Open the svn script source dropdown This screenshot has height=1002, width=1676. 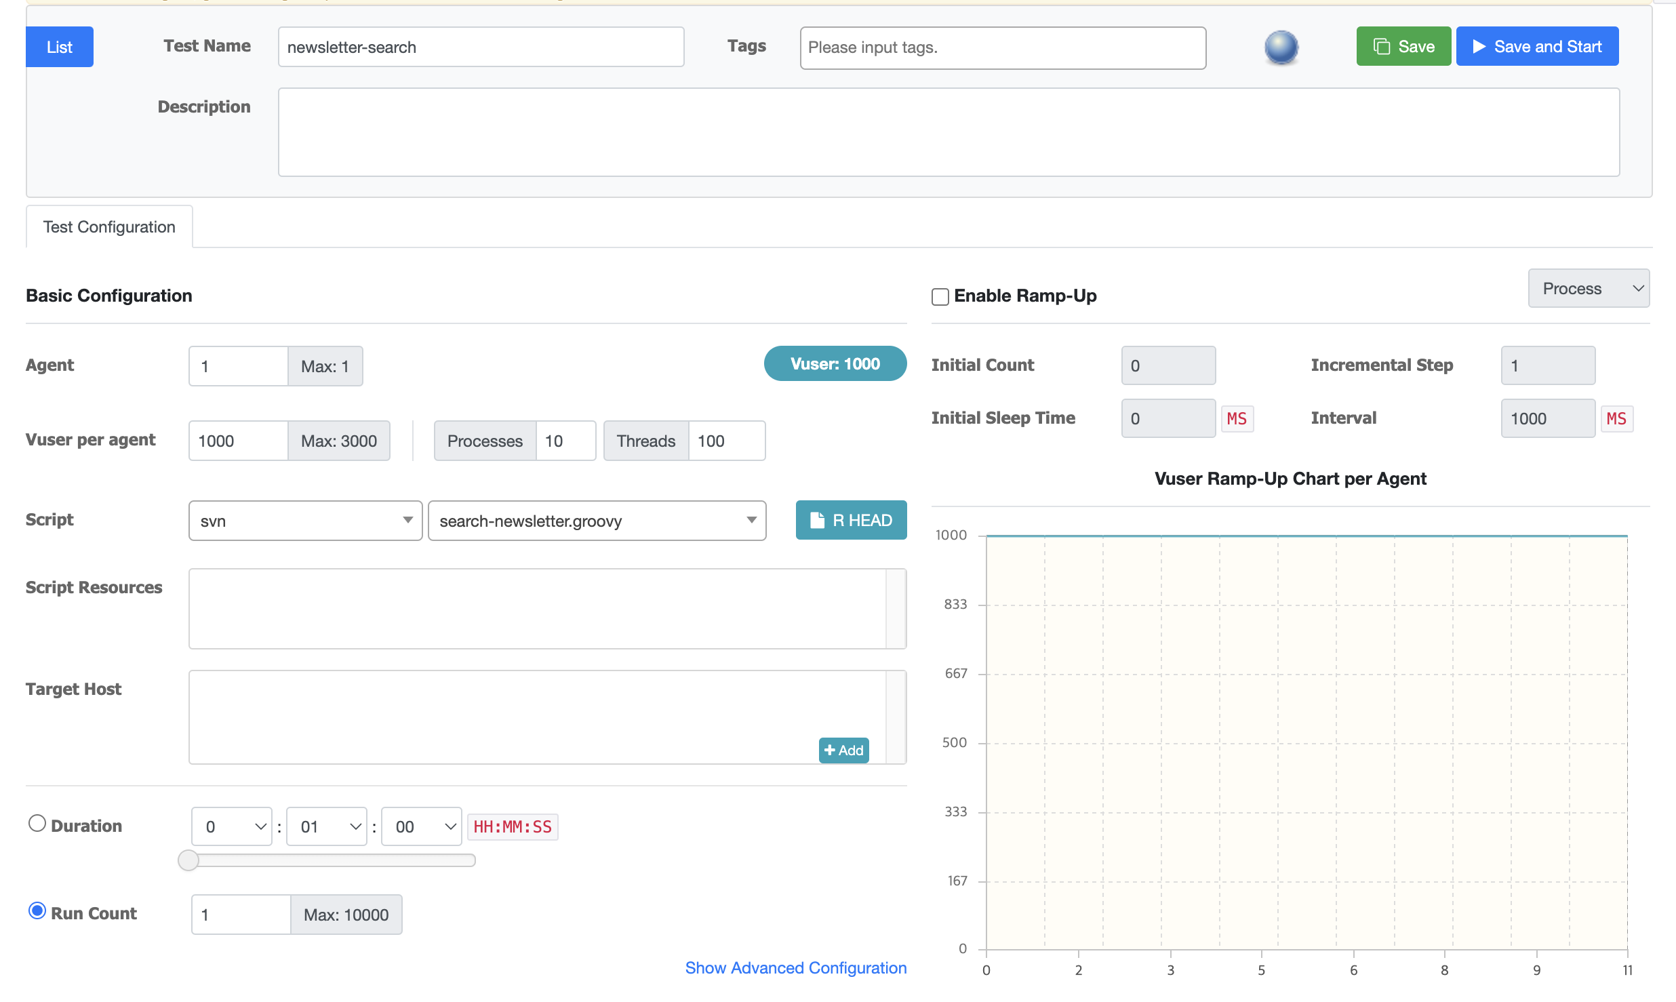coord(305,521)
